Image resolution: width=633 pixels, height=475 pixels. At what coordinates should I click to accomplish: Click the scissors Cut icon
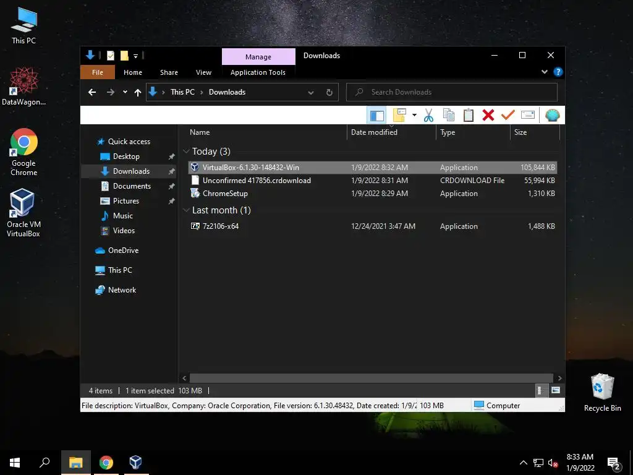click(428, 116)
